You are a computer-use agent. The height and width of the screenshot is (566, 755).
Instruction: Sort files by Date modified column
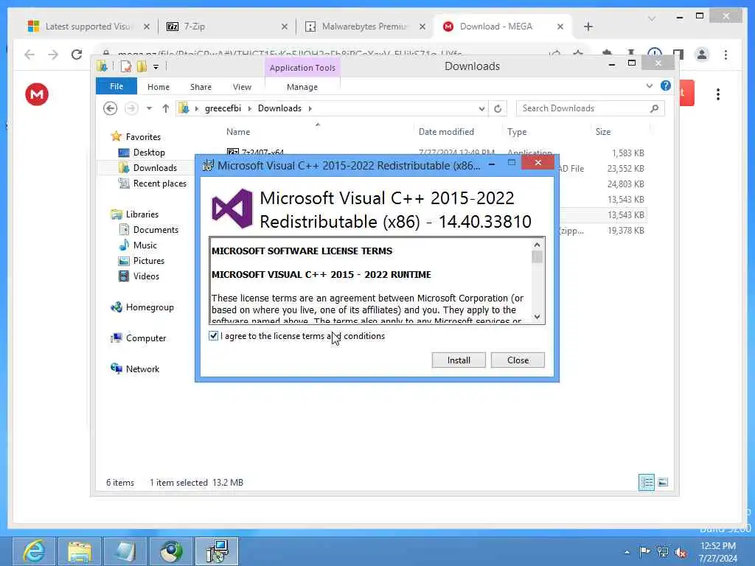click(x=446, y=131)
